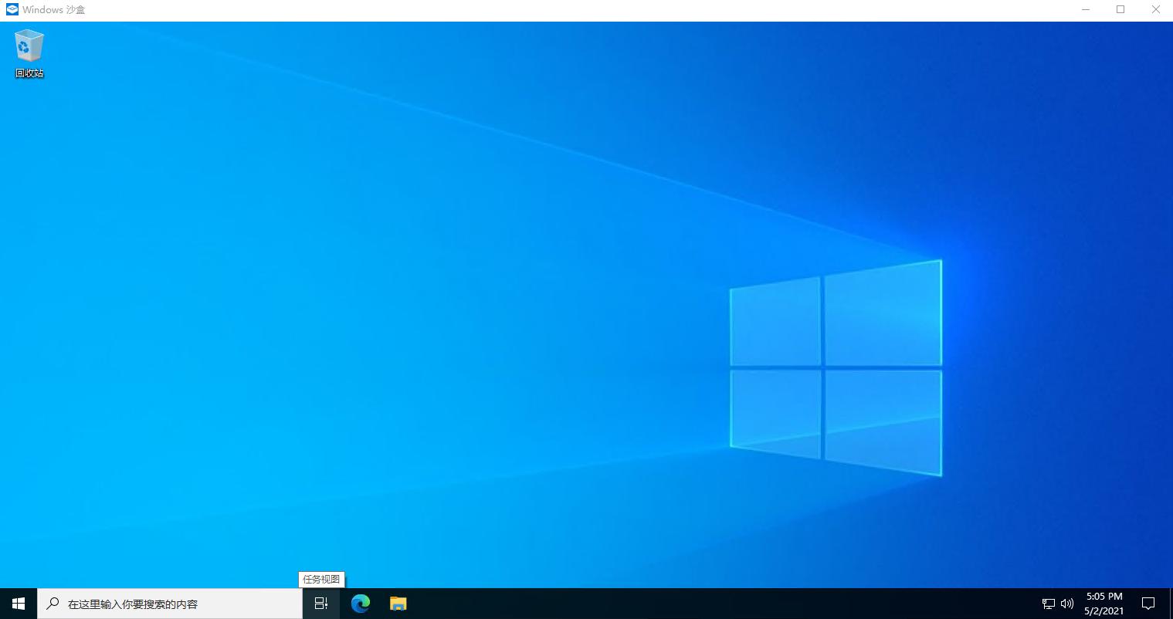Image resolution: width=1173 pixels, height=619 pixels.
Task: Show the desktop using the far-right taskbar strip
Action: pos(1170,604)
